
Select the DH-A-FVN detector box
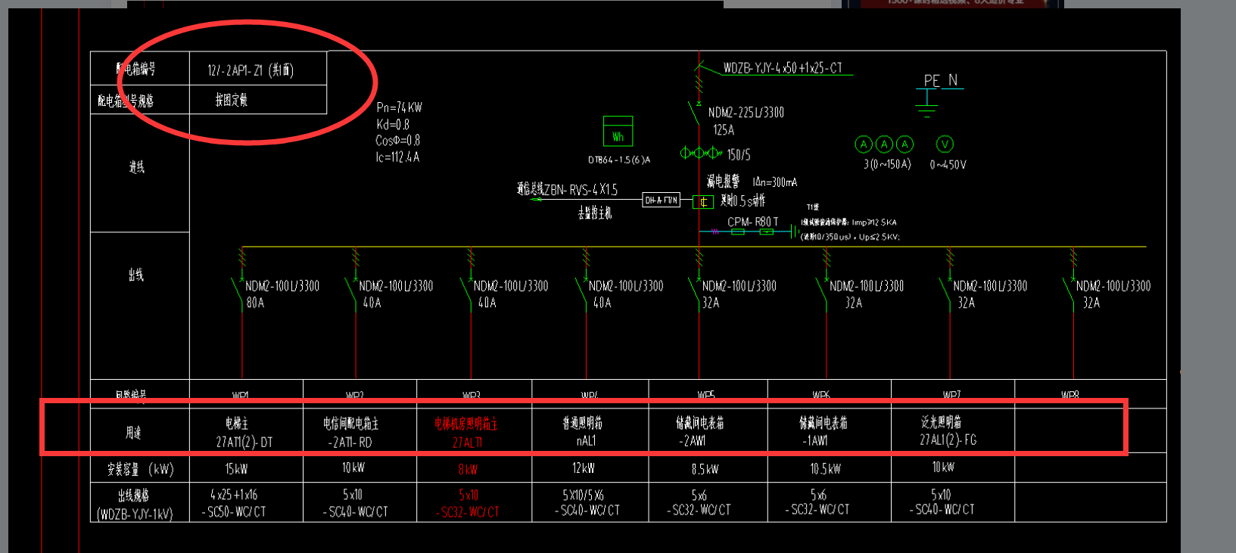pos(661,200)
